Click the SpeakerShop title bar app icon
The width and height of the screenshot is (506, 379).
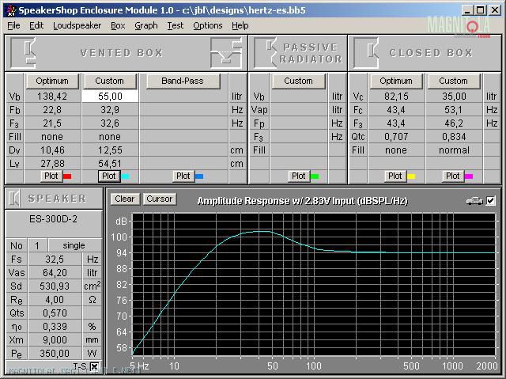[11, 10]
